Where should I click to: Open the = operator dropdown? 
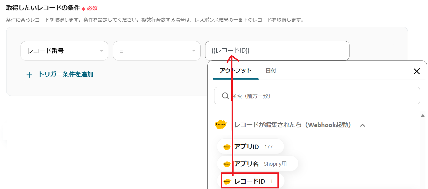[x=157, y=51]
